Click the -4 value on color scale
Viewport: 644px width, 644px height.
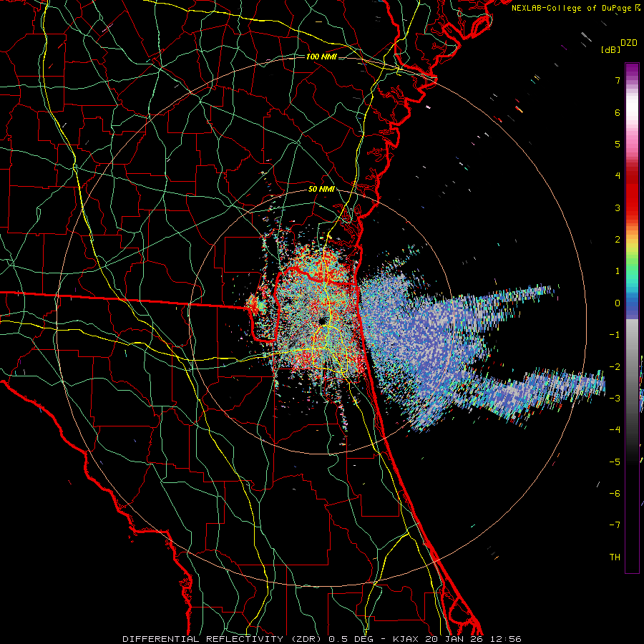click(x=615, y=430)
